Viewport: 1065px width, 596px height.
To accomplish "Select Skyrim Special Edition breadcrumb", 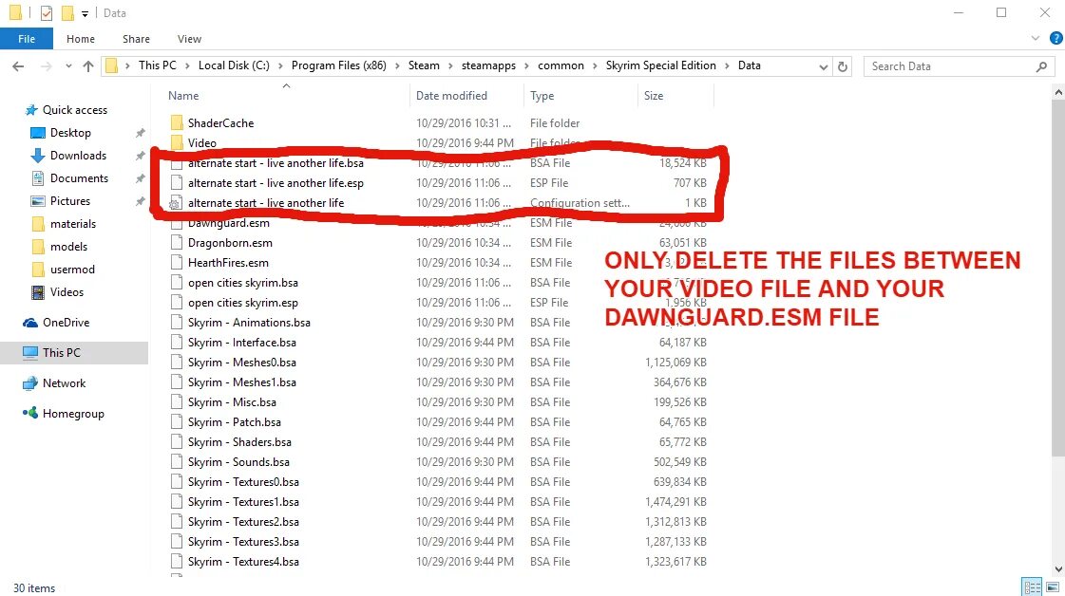I will click(x=661, y=65).
